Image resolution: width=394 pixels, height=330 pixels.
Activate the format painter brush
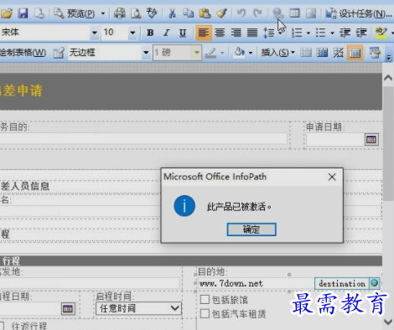(222, 13)
